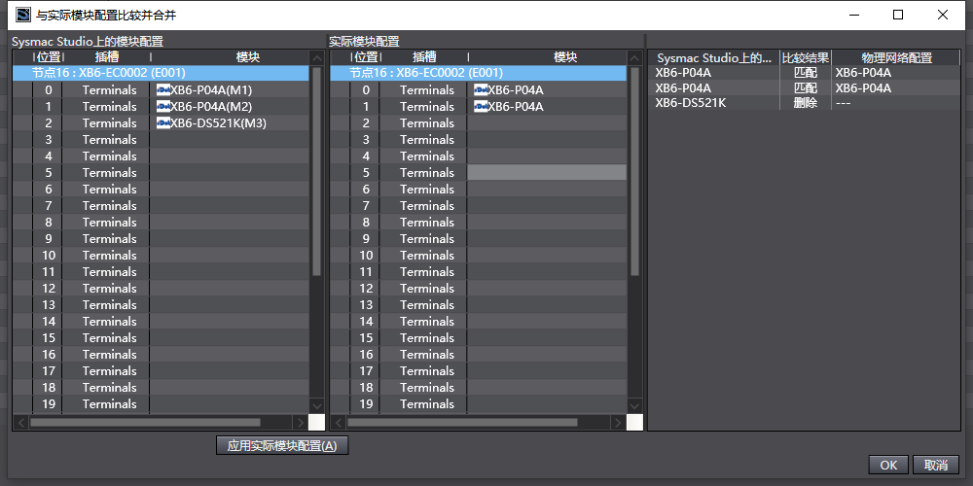Click the XB6-P04A(M2) module icon

(x=163, y=107)
